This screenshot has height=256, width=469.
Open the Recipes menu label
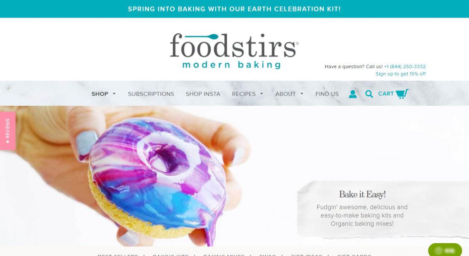pos(244,94)
